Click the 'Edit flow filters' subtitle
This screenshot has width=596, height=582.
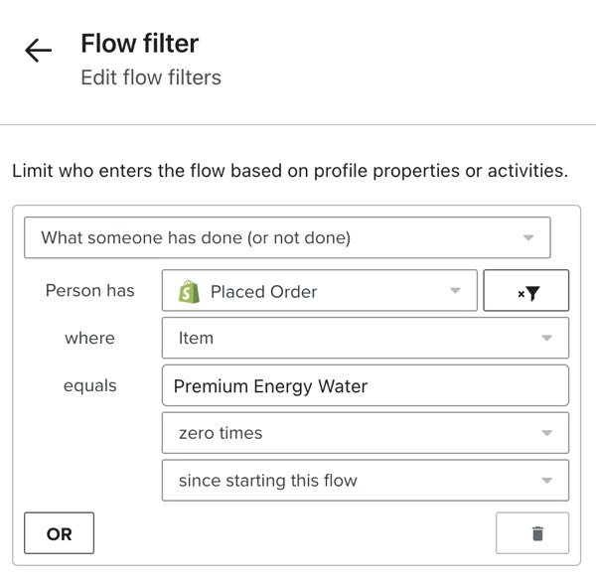coord(151,77)
